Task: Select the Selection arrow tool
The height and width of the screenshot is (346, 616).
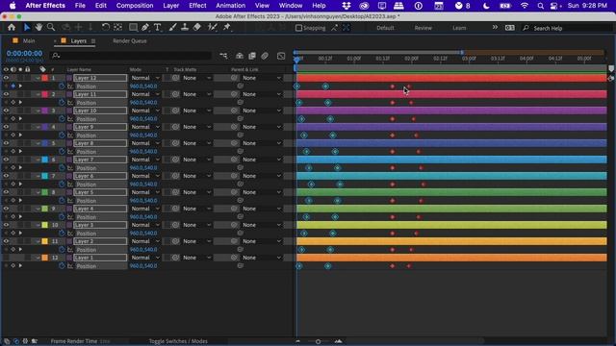Action: (26, 28)
